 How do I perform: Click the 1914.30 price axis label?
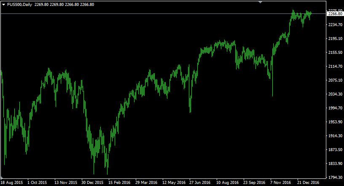pos(335,136)
